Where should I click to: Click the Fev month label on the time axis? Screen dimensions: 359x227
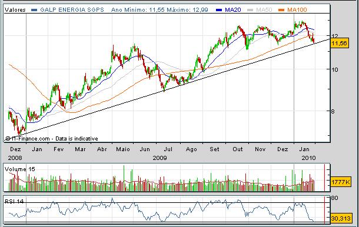click(x=59, y=149)
